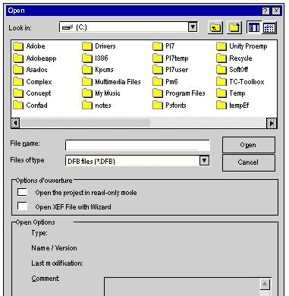The image size is (289, 296).
Task: Switch to List view icon
Action: point(254,27)
